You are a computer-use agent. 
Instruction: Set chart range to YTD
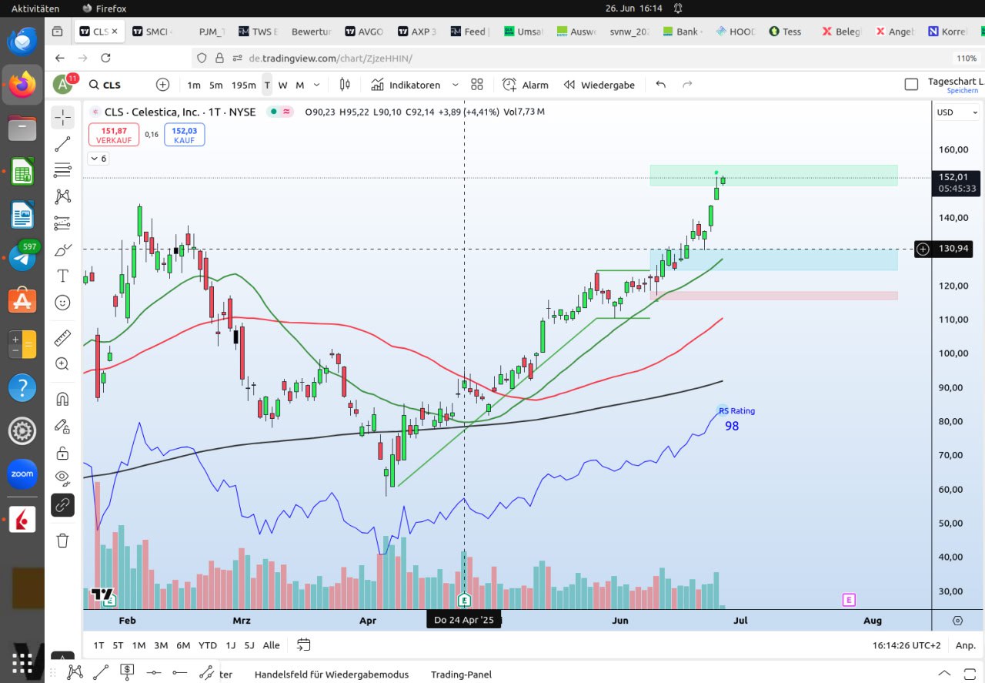pyautogui.click(x=207, y=645)
